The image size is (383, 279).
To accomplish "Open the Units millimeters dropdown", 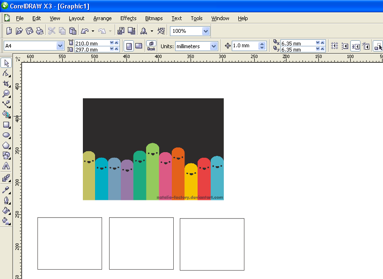I will pyautogui.click(x=214, y=46).
